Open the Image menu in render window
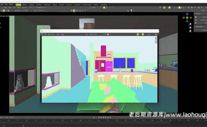207x127 pixels. (62, 34)
